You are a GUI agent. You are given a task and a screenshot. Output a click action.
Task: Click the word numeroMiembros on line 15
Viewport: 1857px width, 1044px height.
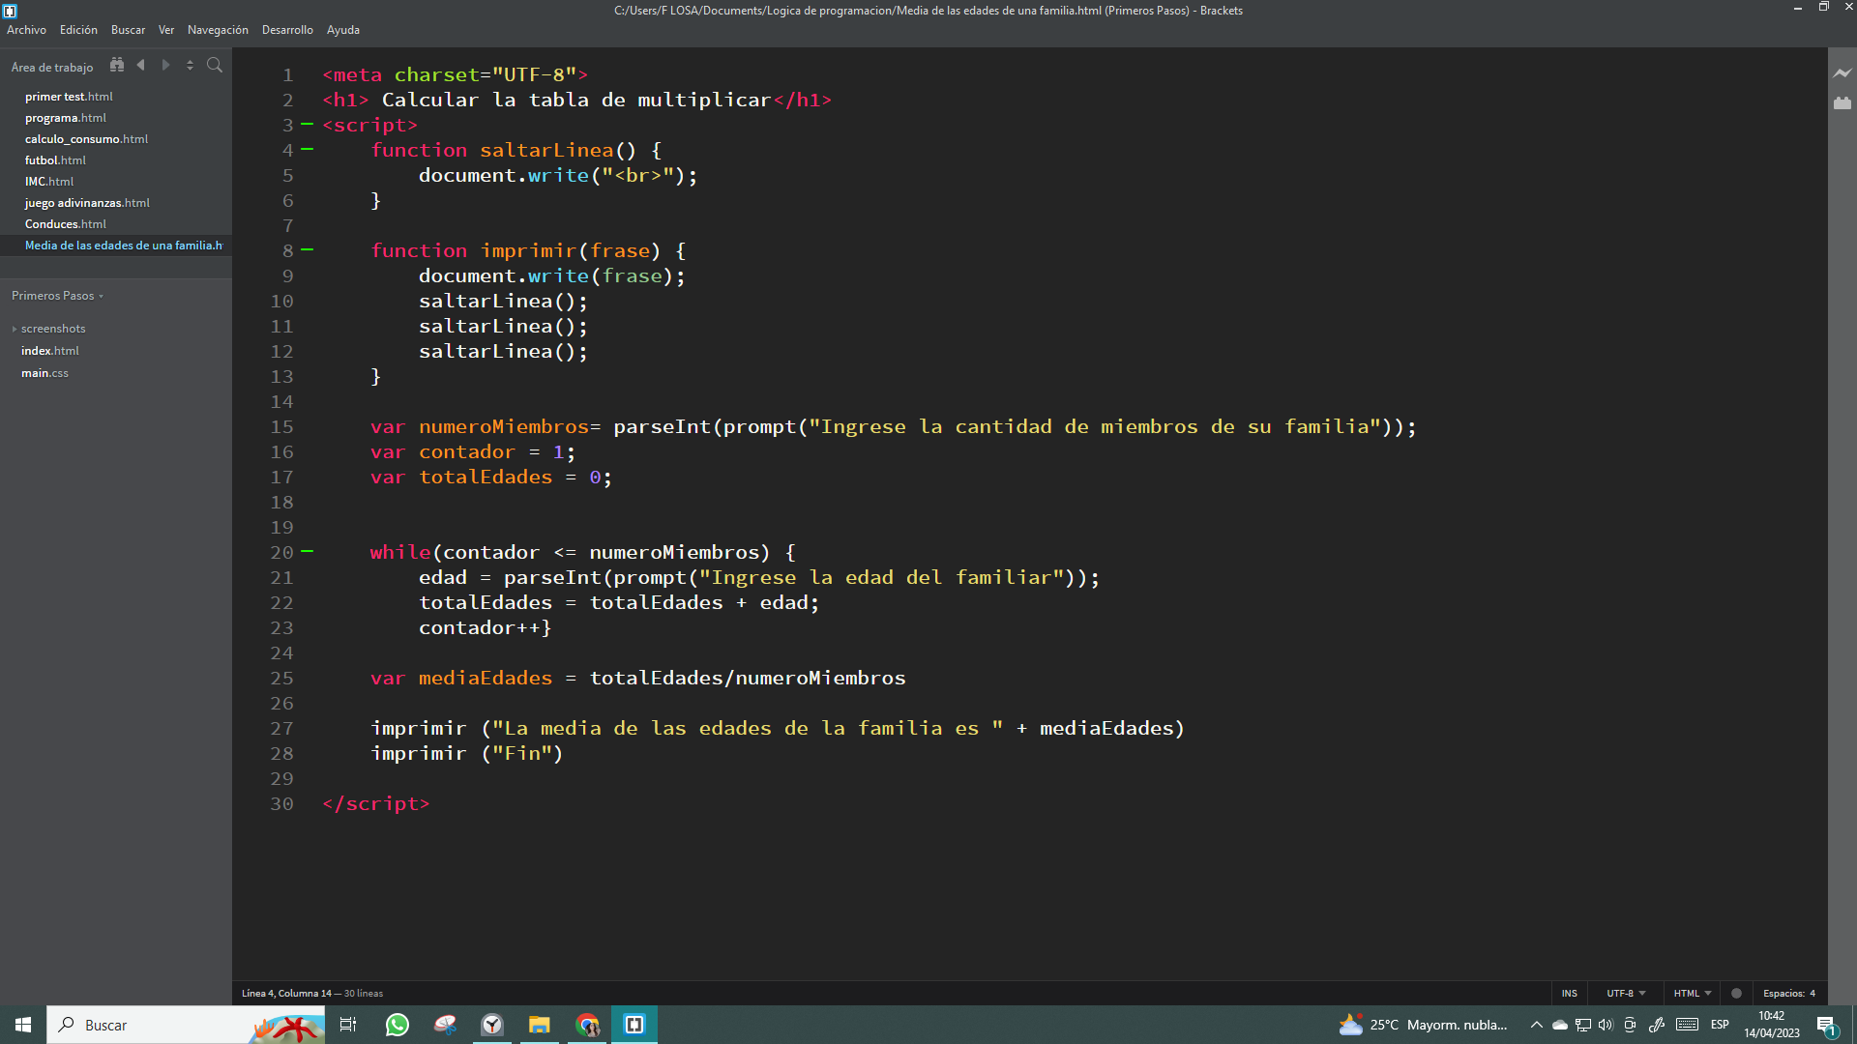(504, 426)
